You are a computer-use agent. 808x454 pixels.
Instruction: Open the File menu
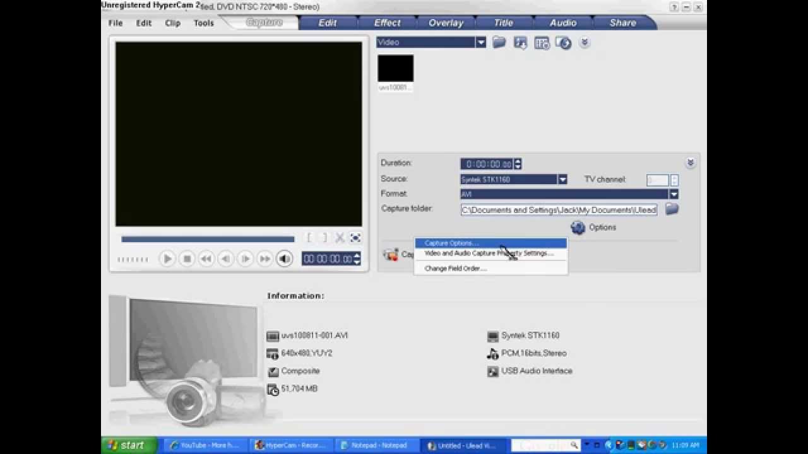click(x=116, y=23)
